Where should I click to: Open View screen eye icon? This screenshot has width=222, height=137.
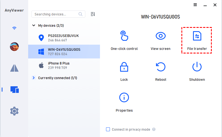[x=160, y=36]
